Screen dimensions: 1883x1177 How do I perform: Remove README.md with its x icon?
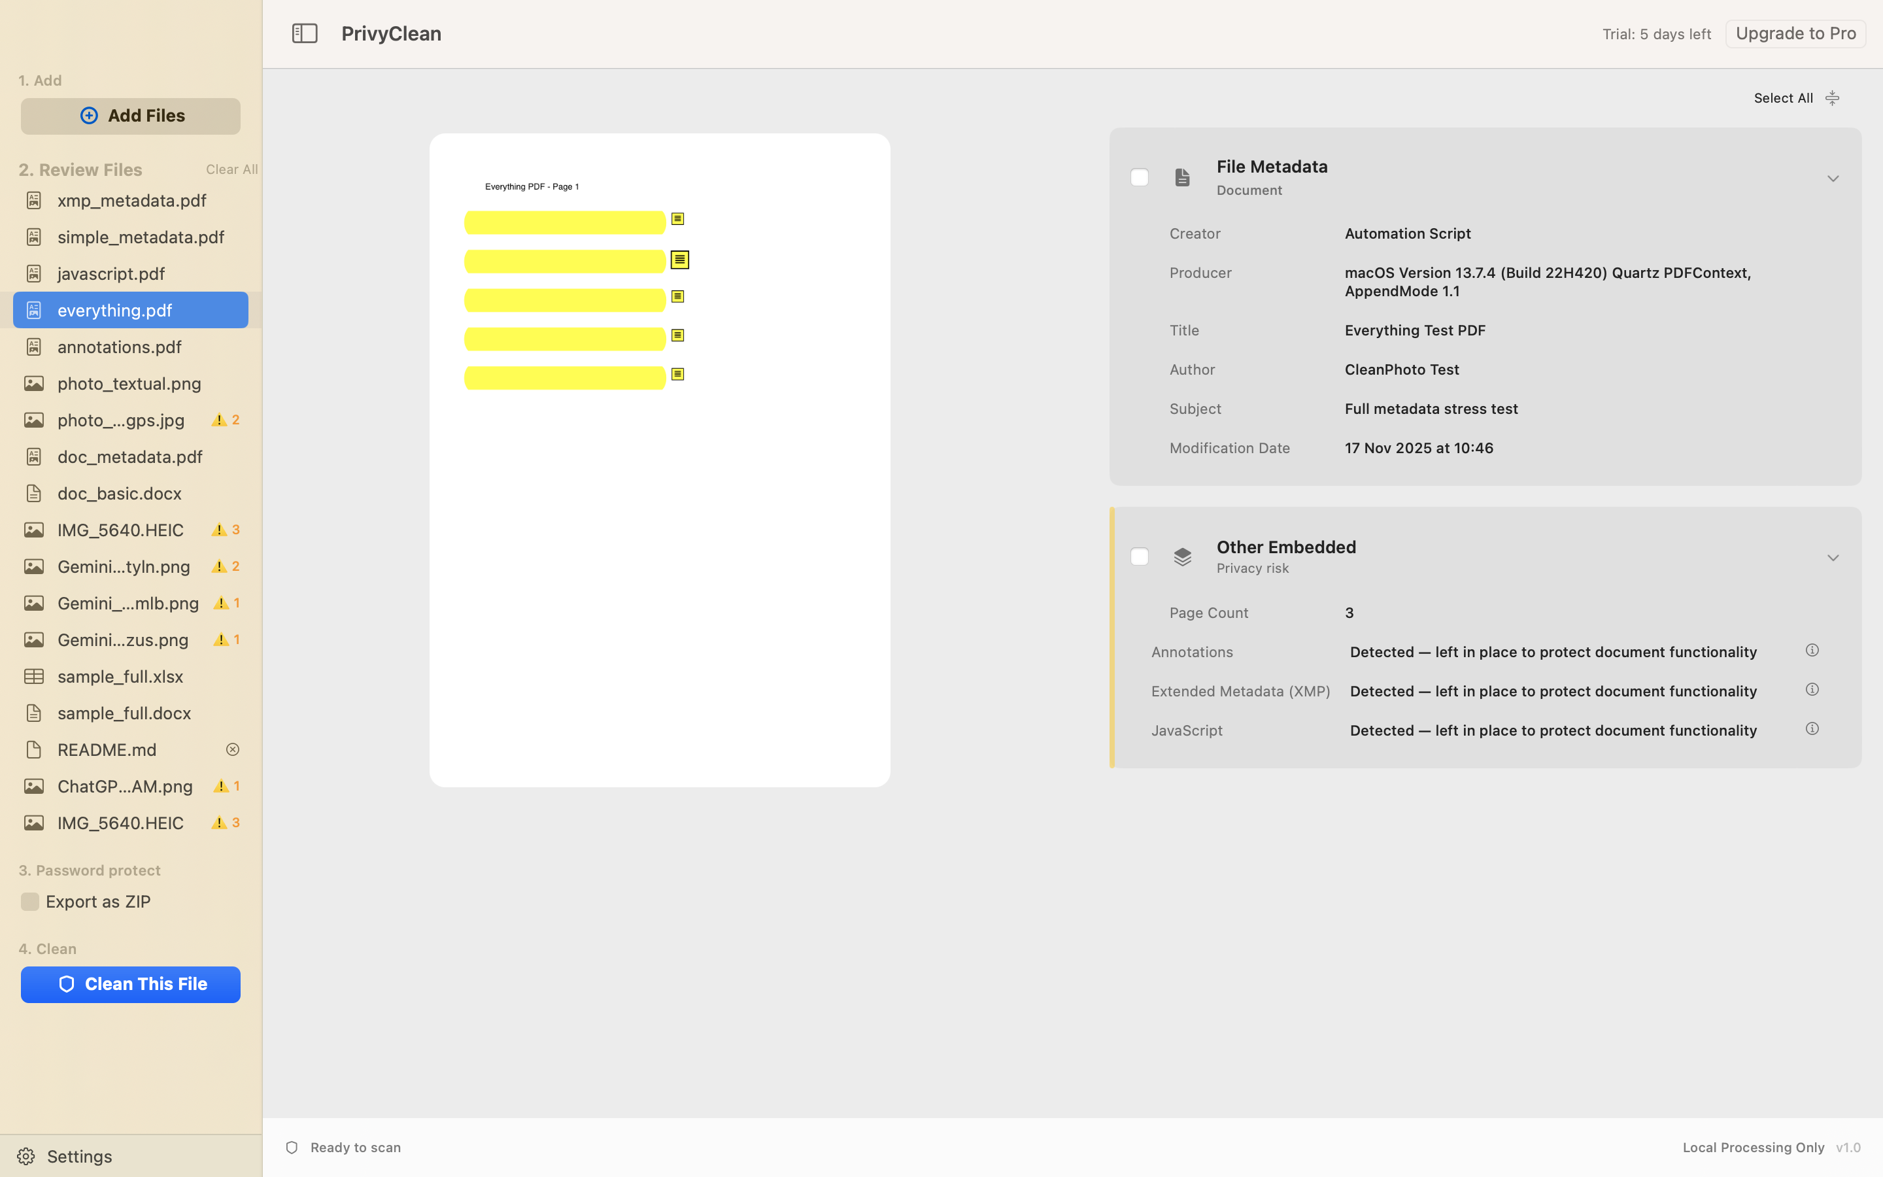pos(232,749)
